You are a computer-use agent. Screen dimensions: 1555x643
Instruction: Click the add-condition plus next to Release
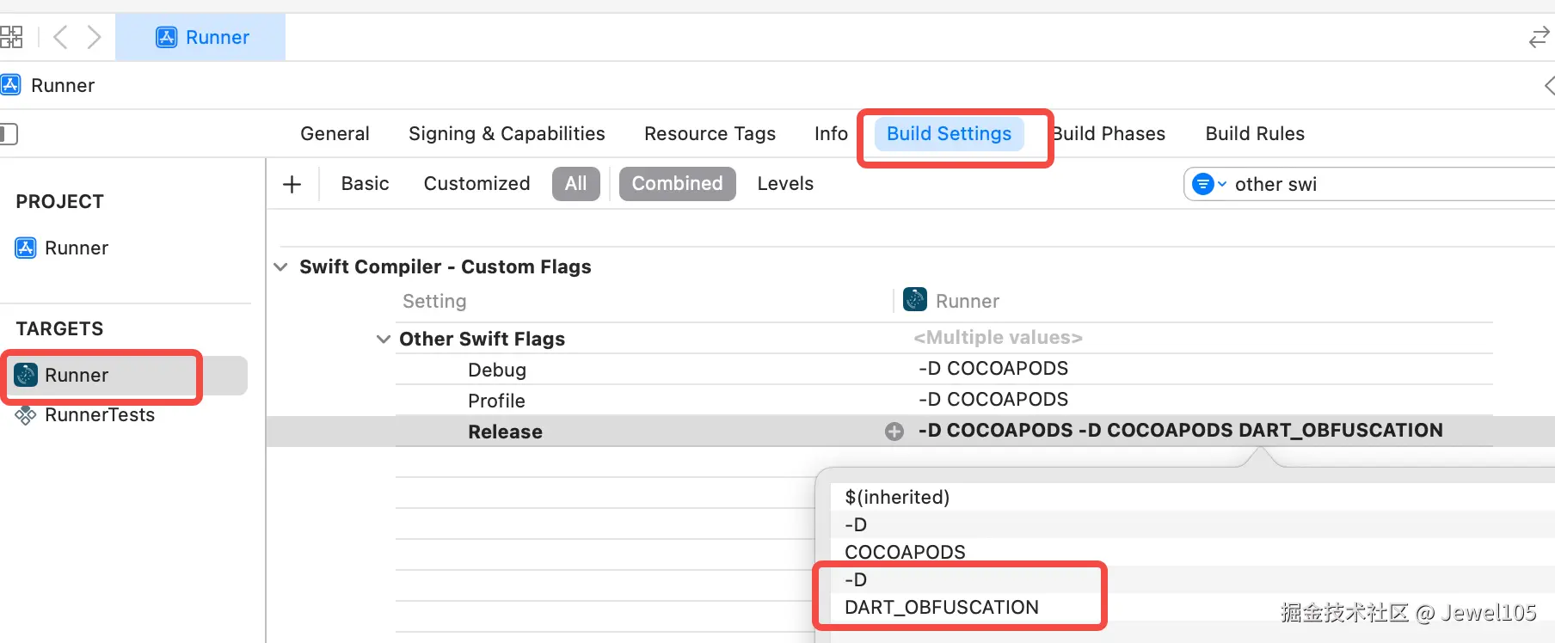click(894, 432)
